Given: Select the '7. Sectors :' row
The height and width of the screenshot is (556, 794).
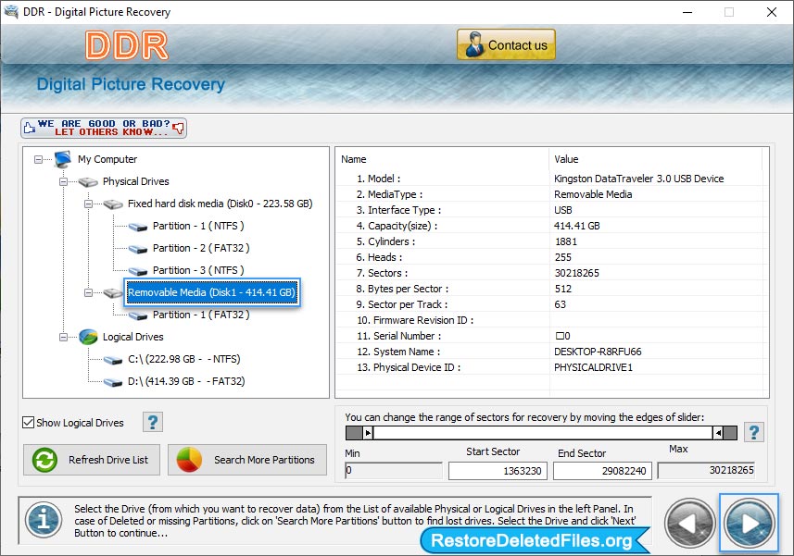Looking at the screenshot, I should [549, 273].
